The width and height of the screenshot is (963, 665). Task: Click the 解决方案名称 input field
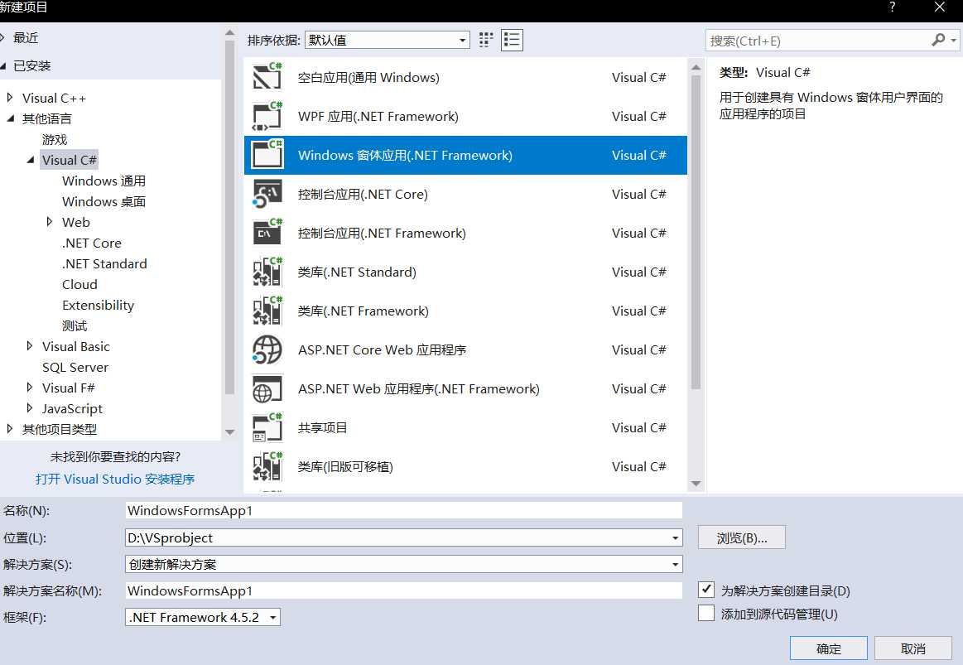pos(403,590)
